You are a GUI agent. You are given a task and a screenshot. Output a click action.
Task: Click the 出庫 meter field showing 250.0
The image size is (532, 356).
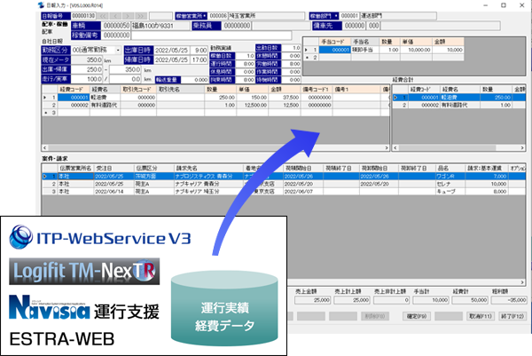tap(87, 69)
